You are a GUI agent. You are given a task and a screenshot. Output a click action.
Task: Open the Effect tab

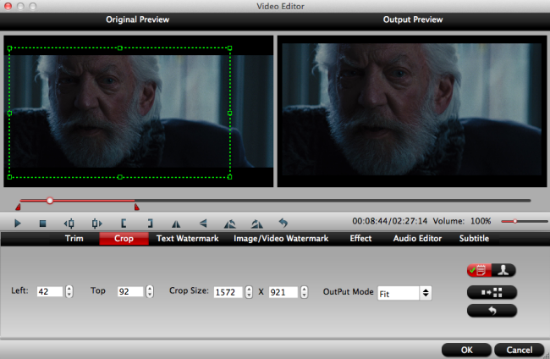point(360,239)
